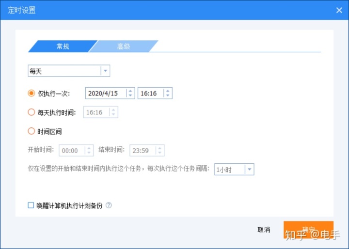Increase the run-once 16:16 time up arrow

point(168,91)
